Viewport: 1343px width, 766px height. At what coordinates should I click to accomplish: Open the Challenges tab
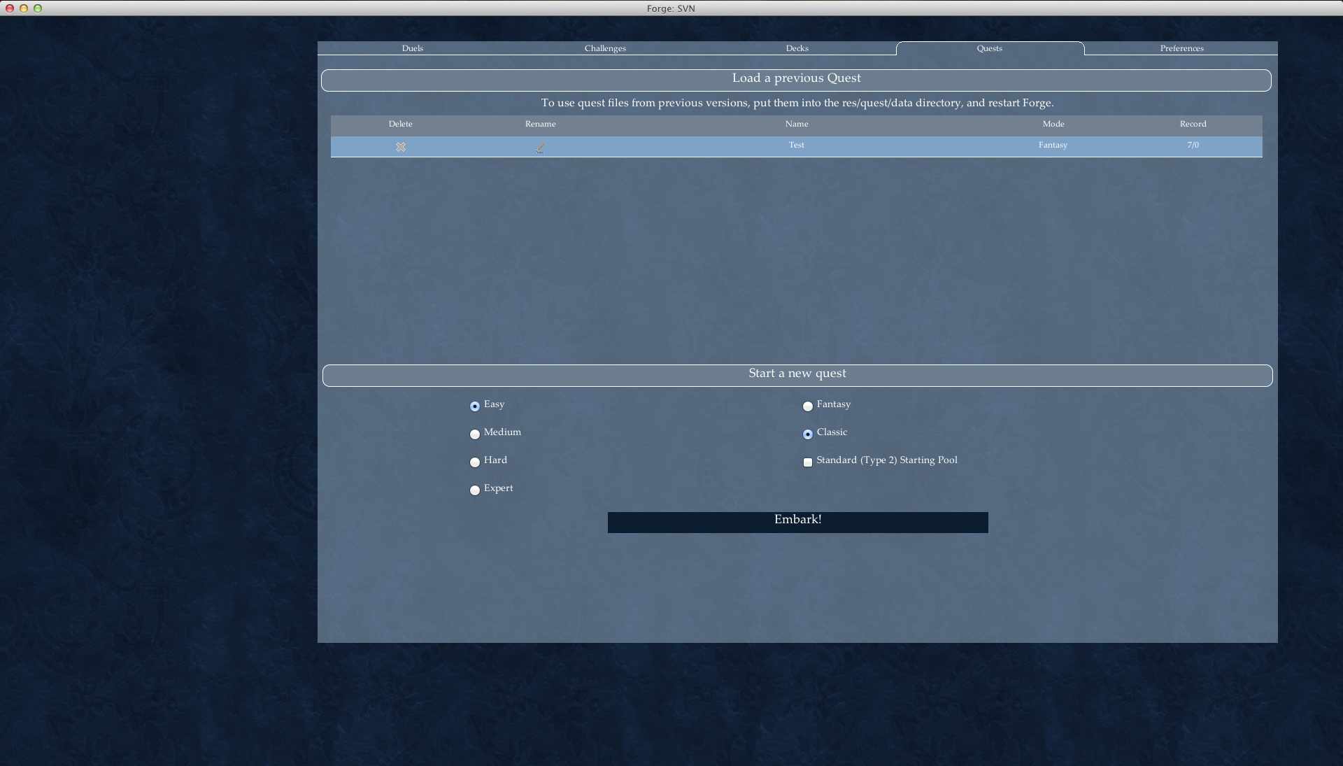click(605, 48)
